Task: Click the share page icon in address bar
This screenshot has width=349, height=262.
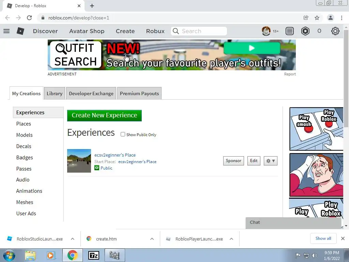Action: (306, 18)
